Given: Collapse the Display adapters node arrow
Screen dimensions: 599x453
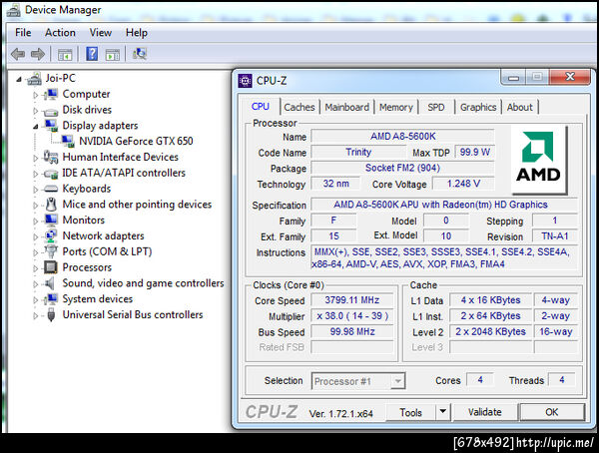Looking at the screenshot, I should (x=36, y=127).
